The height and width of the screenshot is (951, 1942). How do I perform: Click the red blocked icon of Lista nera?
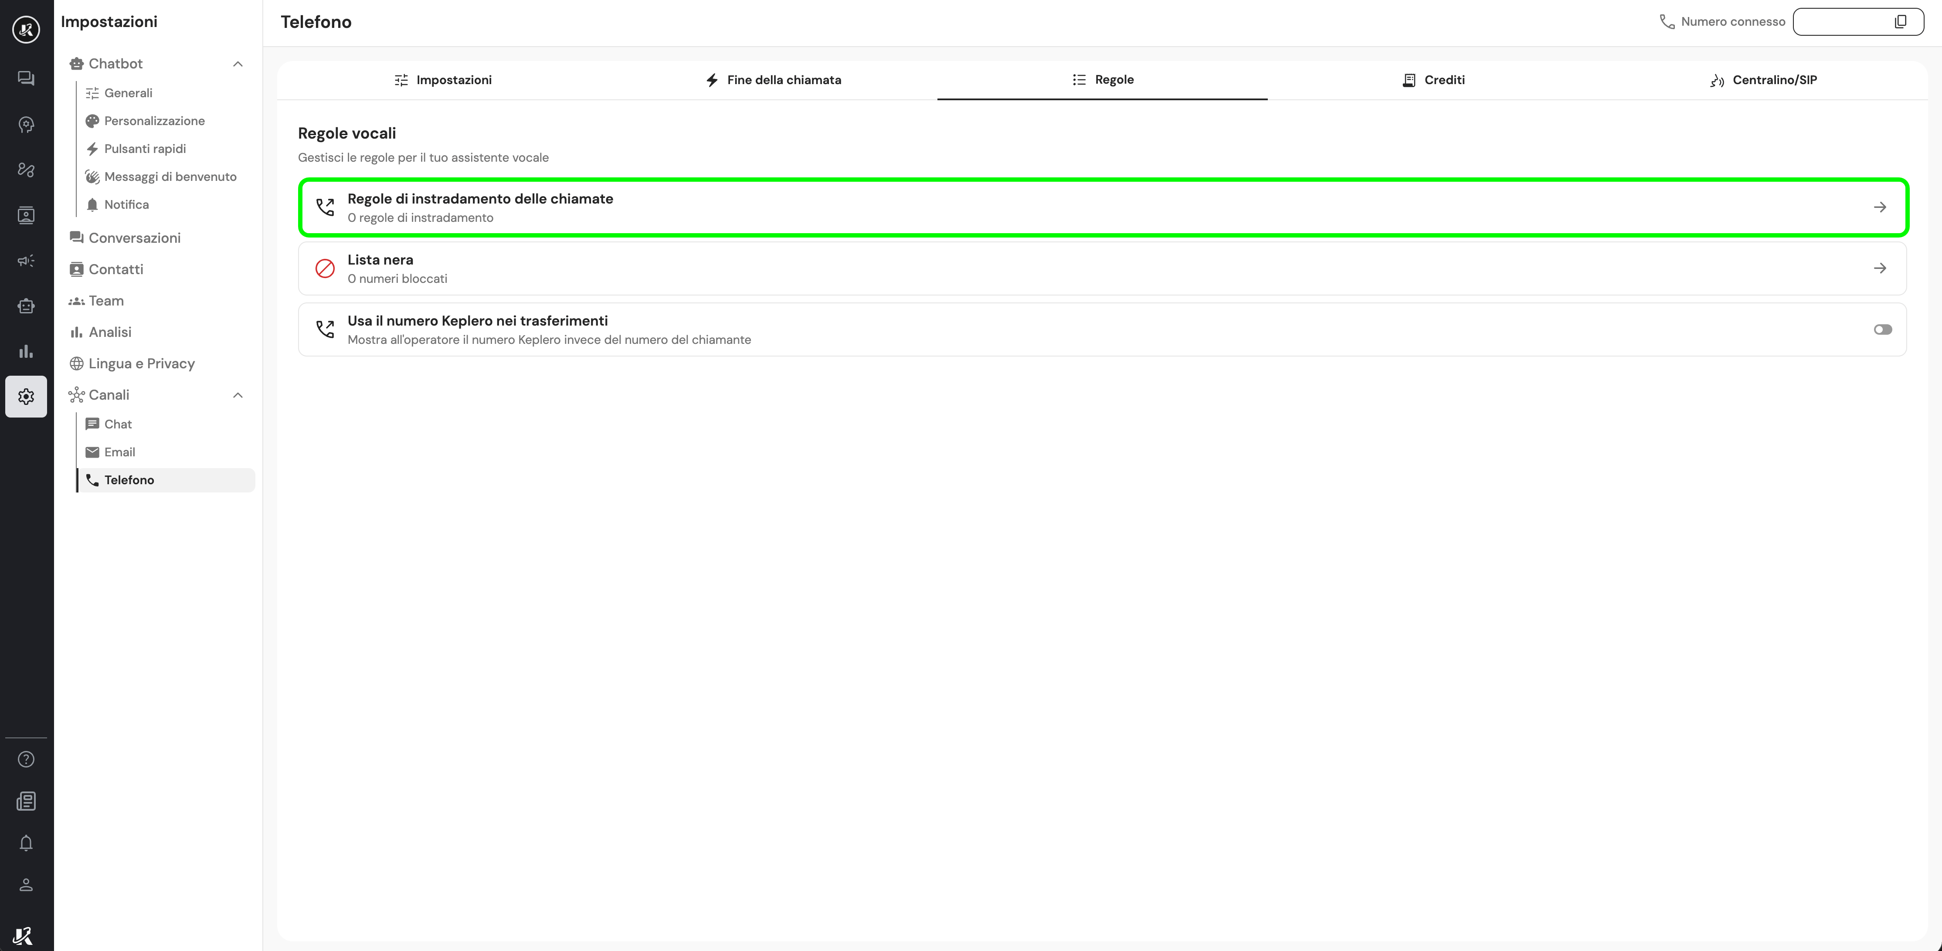coord(325,268)
